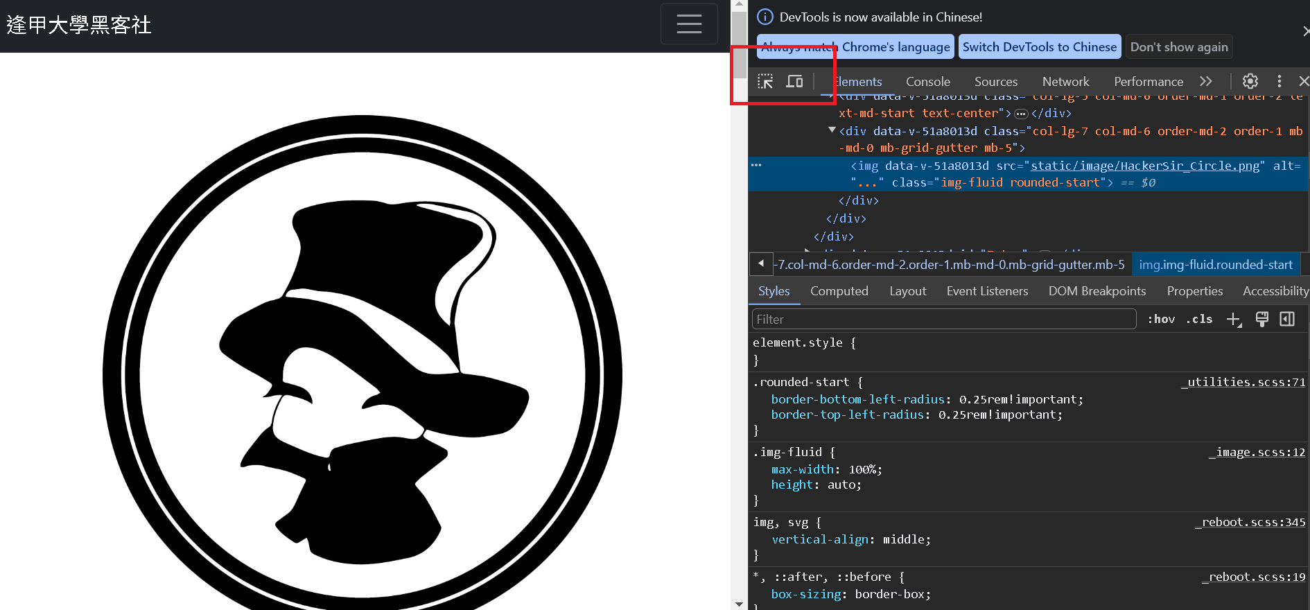Open the Network tab

[x=1065, y=82]
